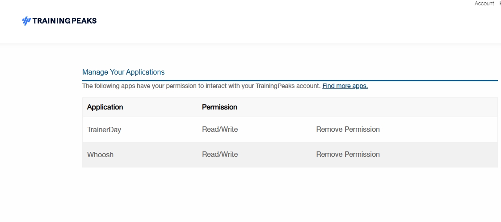The height and width of the screenshot is (222, 501).
Task: Click the blue divider line under the heading
Action: 290,80
